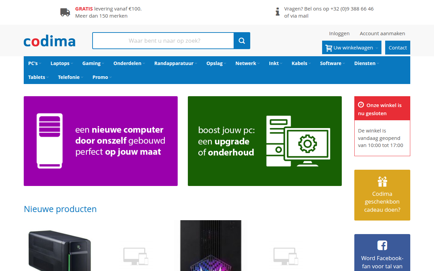Viewport: 434px width, 271px height.
Task: Click the 'of via mail' text
Action: (296, 16)
